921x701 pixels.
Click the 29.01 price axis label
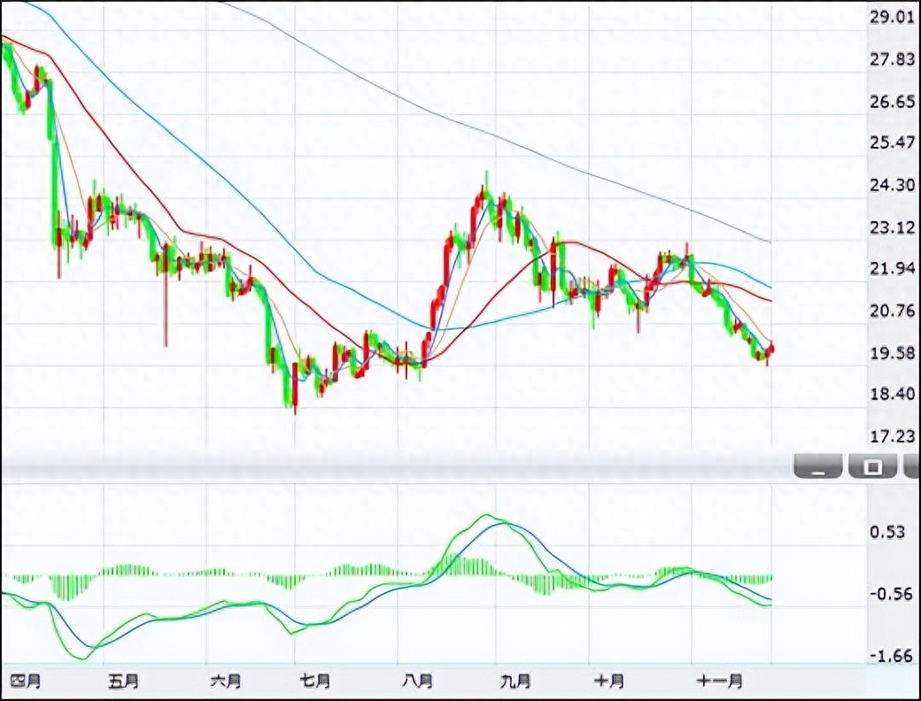[893, 17]
